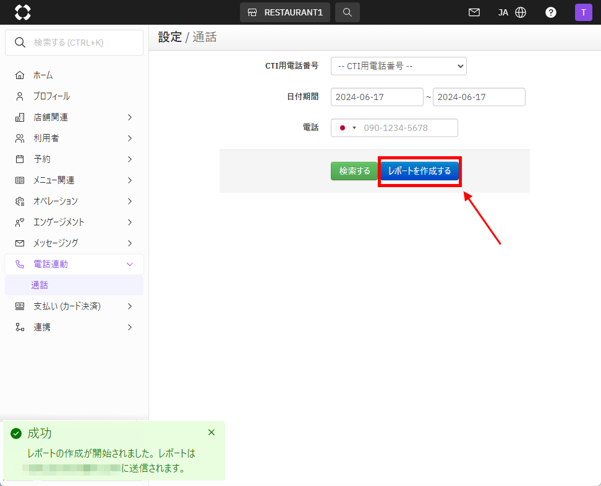
Task: Click the globe language icon
Action: (x=521, y=12)
